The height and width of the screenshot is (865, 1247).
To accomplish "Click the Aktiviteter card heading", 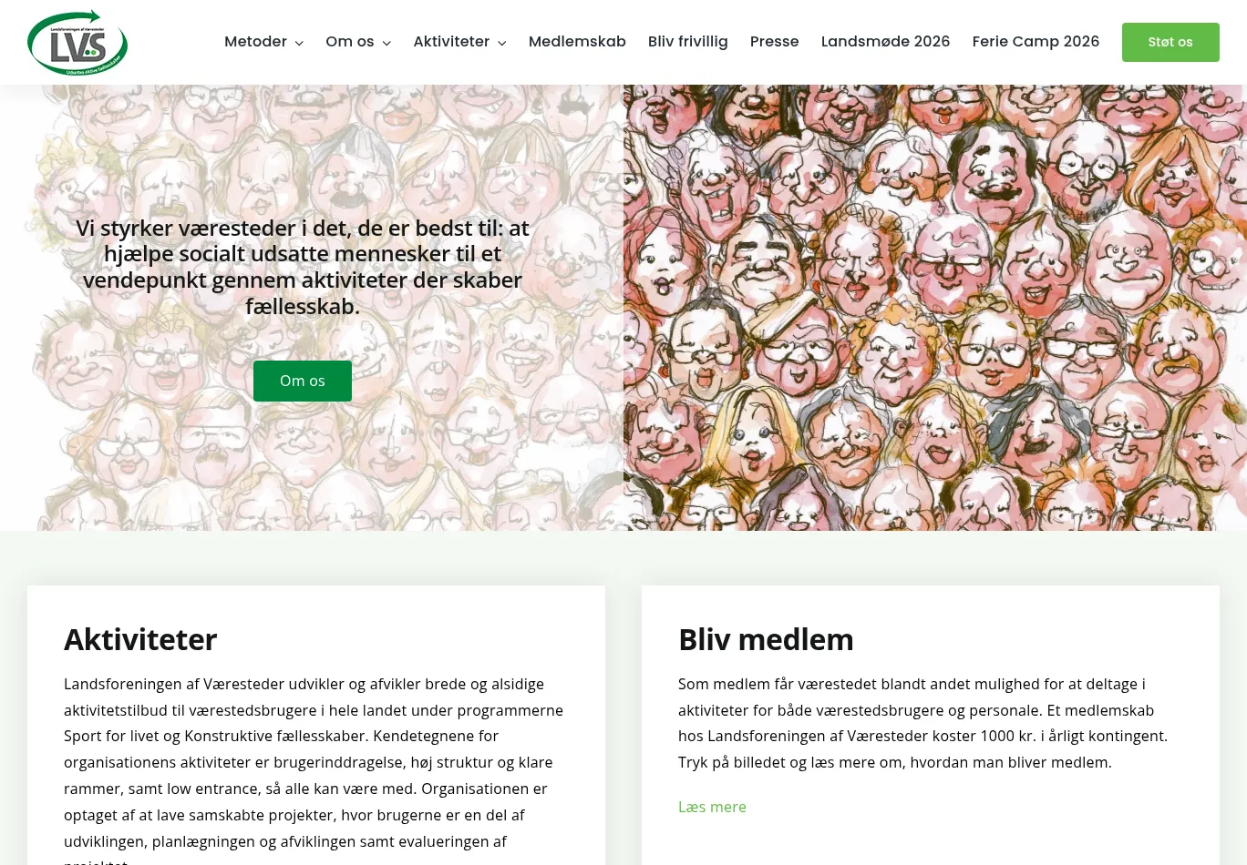I will [140, 639].
